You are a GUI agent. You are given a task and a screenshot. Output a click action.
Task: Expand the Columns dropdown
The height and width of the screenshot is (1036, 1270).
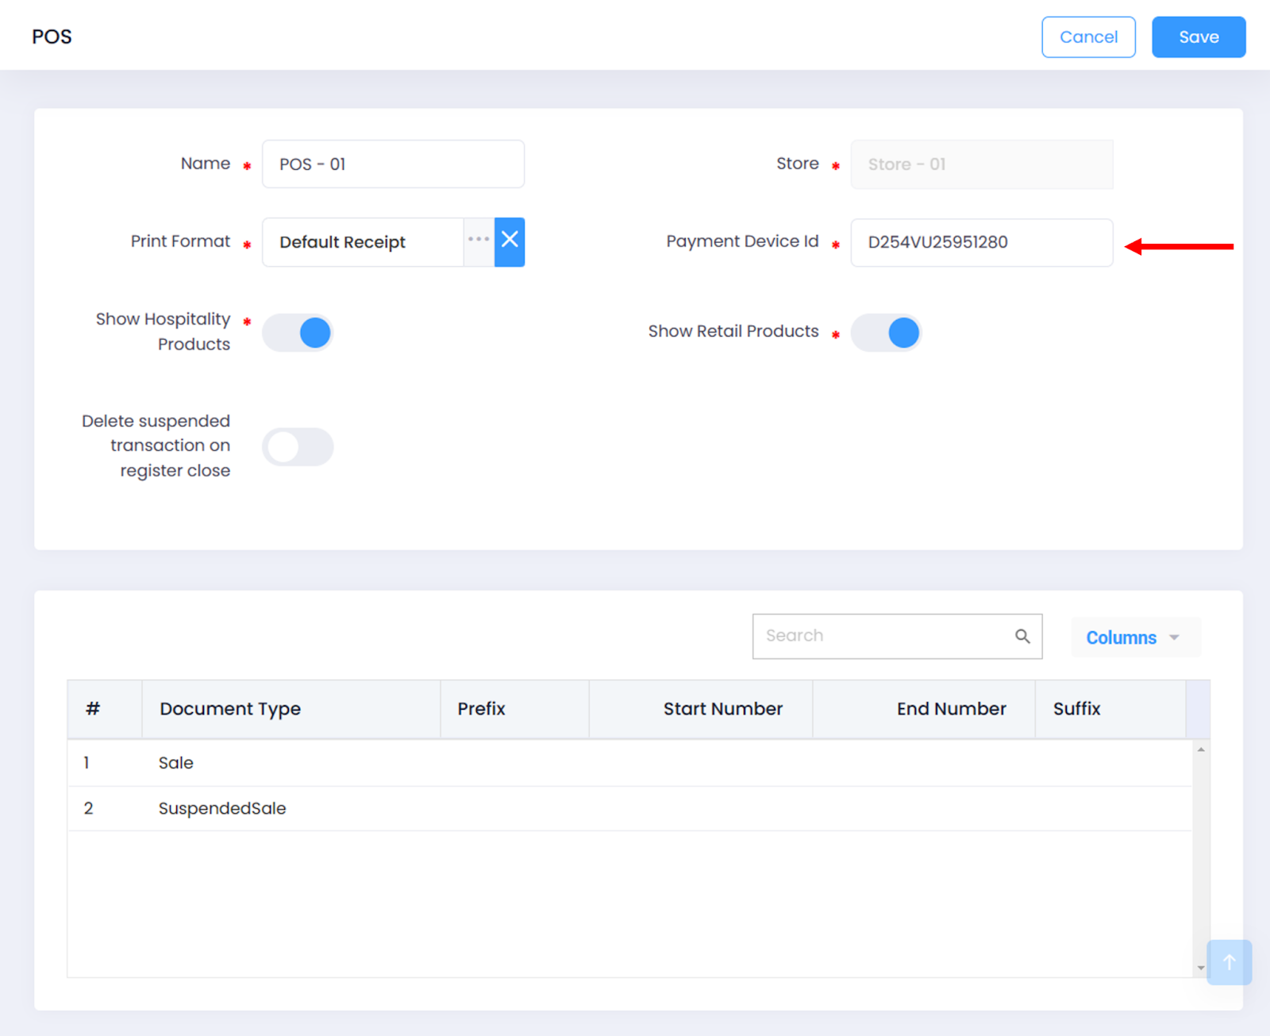(x=1134, y=637)
